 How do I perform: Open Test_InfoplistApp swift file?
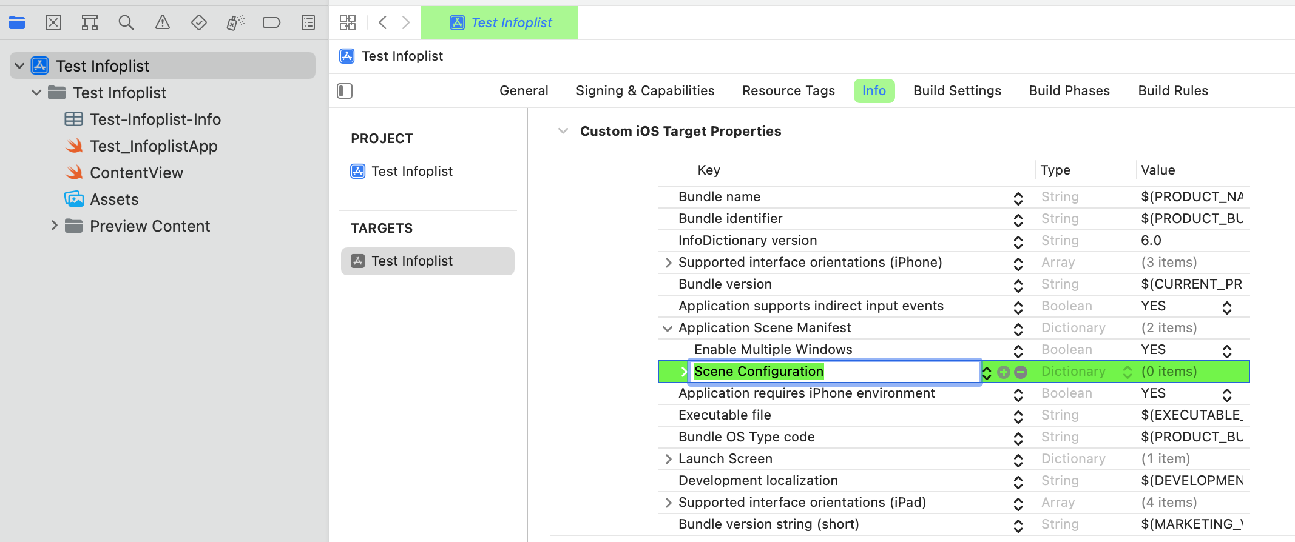tap(154, 146)
